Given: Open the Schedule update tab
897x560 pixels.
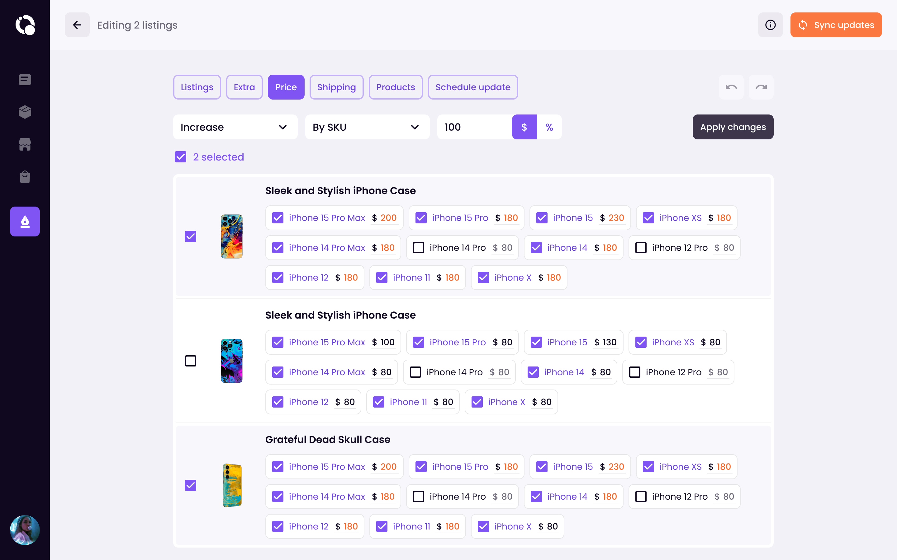Looking at the screenshot, I should (x=472, y=87).
